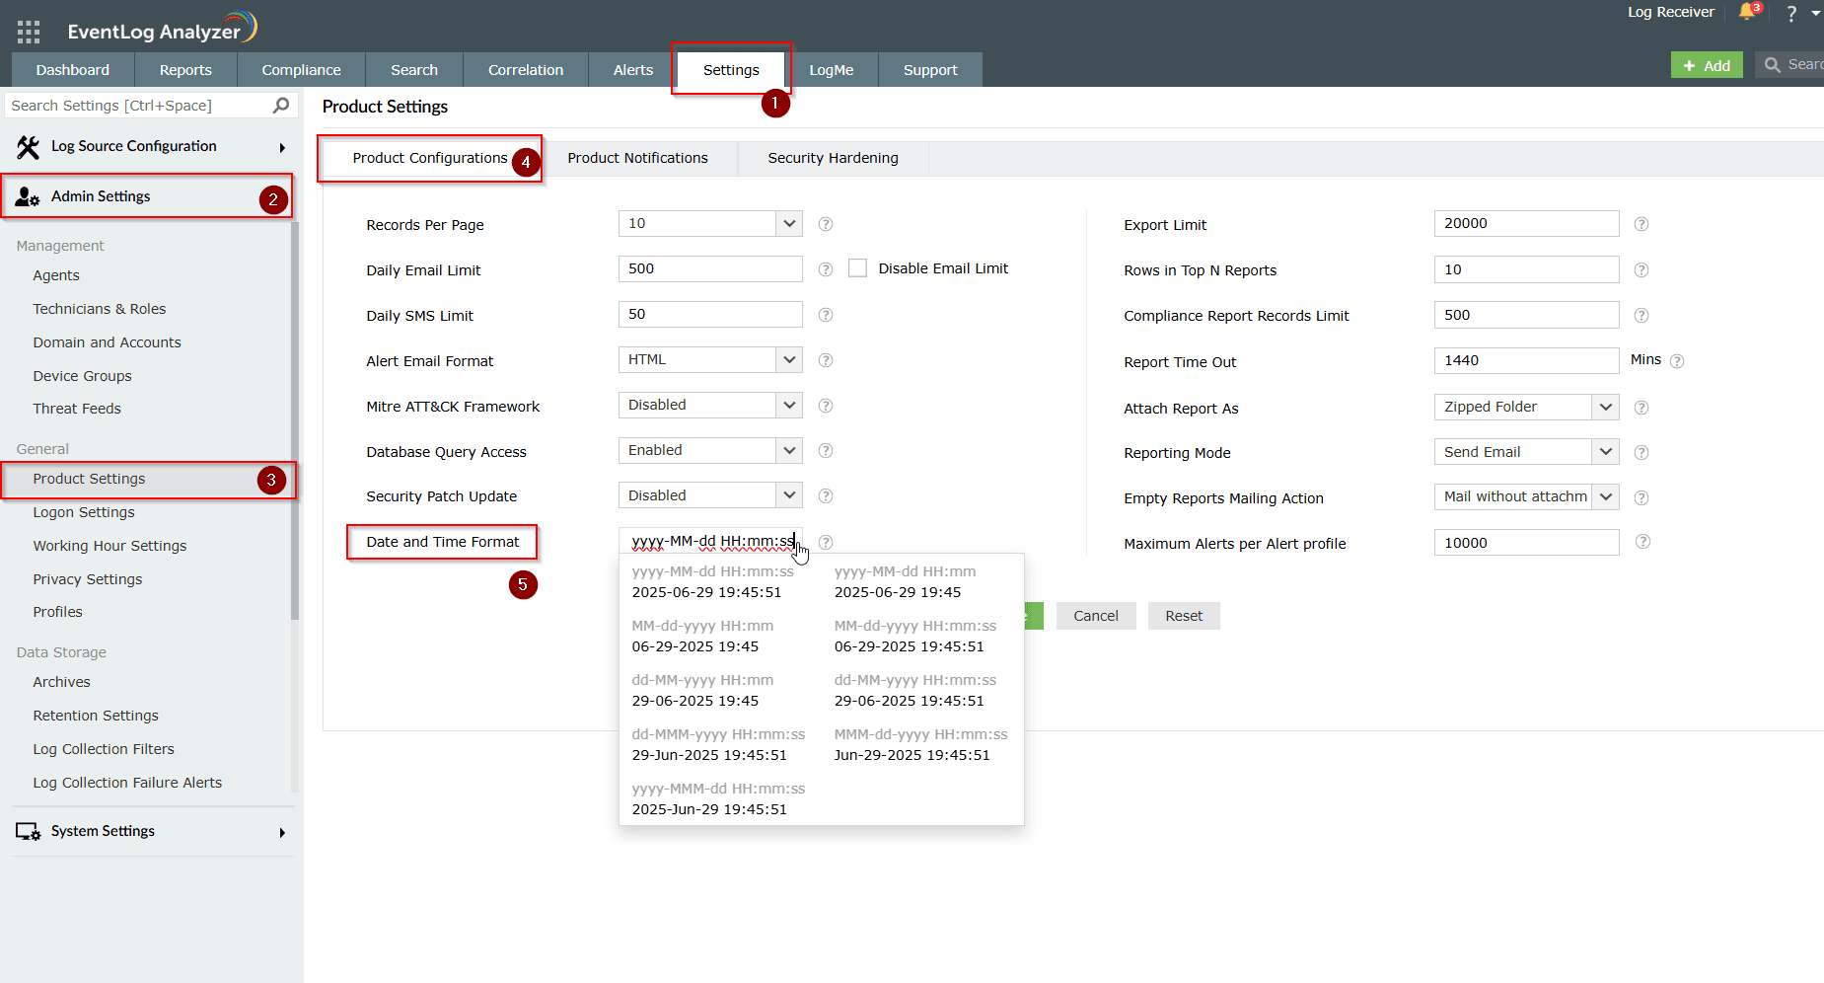Open the Reporting Mode dropdown
The height and width of the screenshot is (983, 1824).
point(1527,452)
